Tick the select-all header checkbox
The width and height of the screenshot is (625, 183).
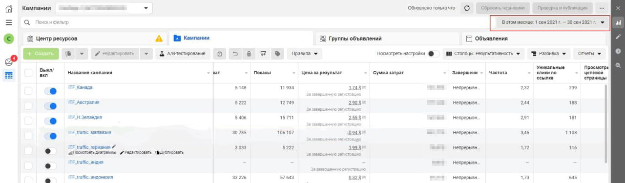point(28,73)
